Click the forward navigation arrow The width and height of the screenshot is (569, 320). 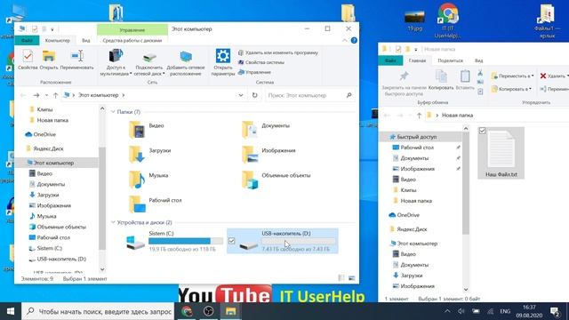click(36, 95)
